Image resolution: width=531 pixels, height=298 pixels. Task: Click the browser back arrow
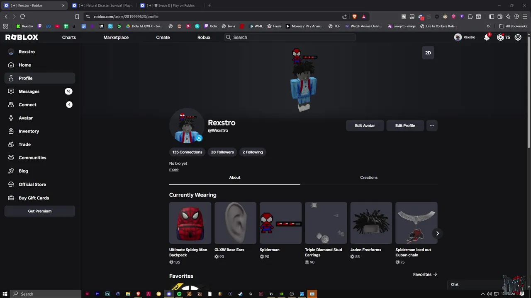point(6,17)
